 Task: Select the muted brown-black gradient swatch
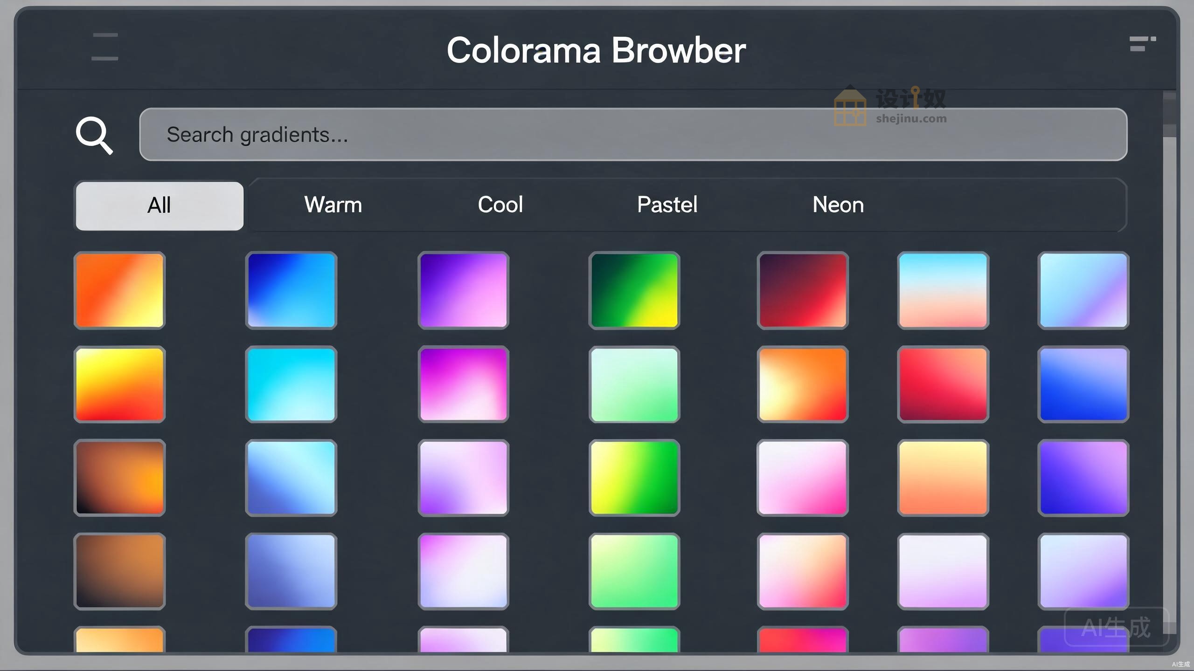point(119,571)
